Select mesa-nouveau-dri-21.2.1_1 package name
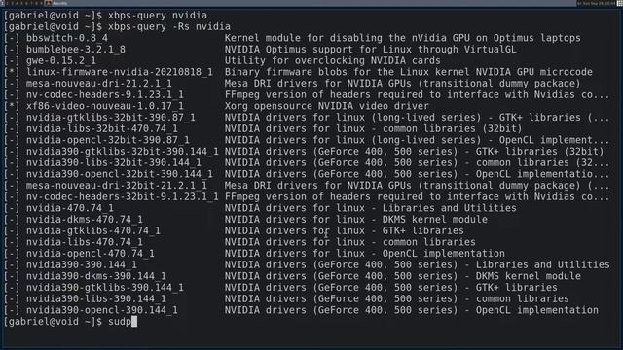 click(x=99, y=84)
